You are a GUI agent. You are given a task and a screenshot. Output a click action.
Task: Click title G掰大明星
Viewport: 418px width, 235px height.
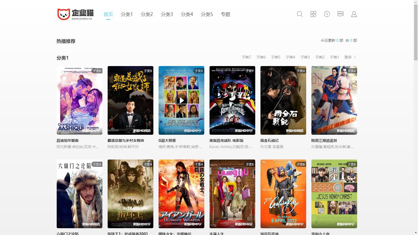click(x=167, y=140)
